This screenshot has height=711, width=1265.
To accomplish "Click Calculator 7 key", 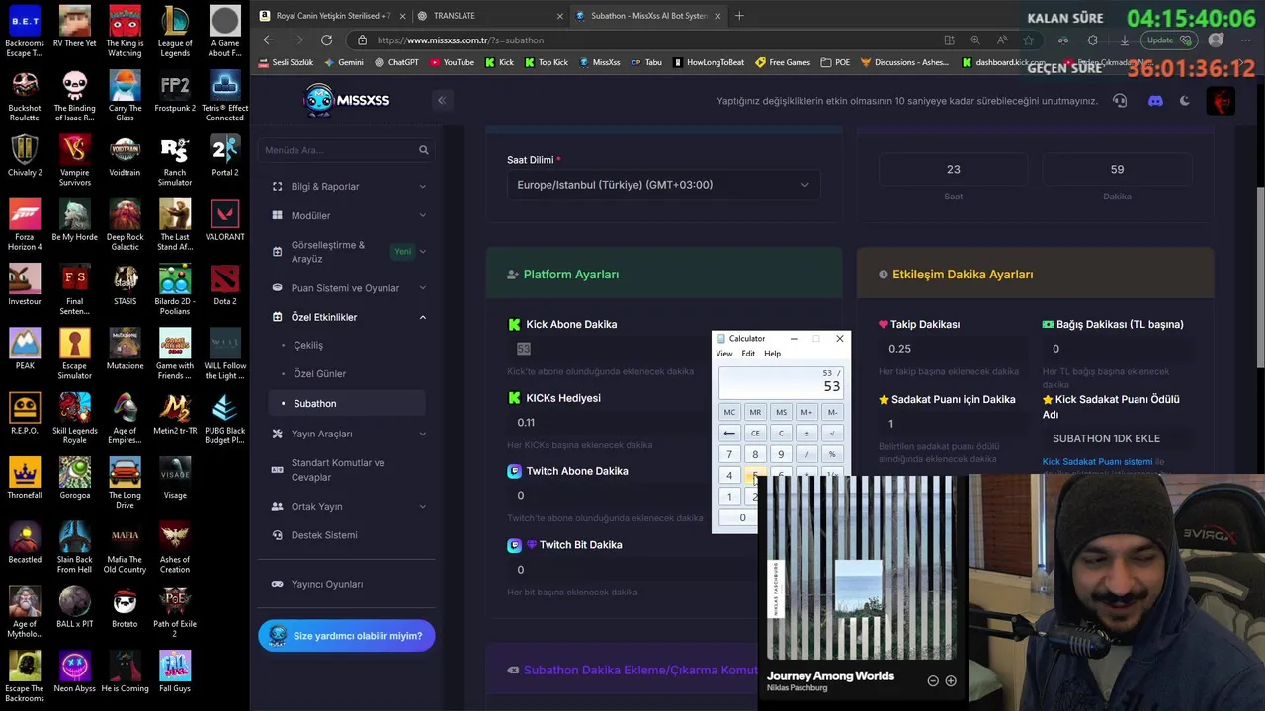I will tap(729, 455).
